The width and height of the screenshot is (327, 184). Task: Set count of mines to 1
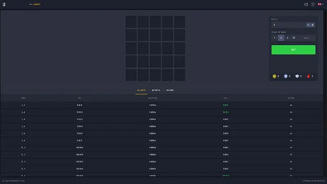[x=274, y=38]
